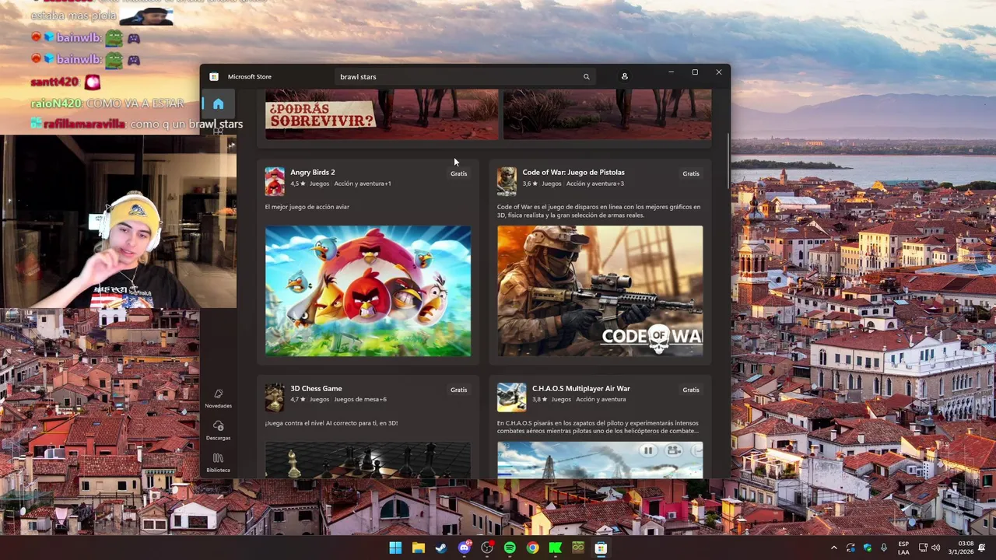Open Windows Start menu on taskbar
The height and width of the screenshot is (560, 996).
click(395, 548)
